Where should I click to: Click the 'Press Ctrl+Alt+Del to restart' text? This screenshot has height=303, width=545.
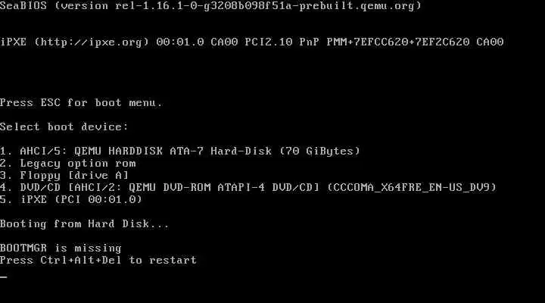98,261
